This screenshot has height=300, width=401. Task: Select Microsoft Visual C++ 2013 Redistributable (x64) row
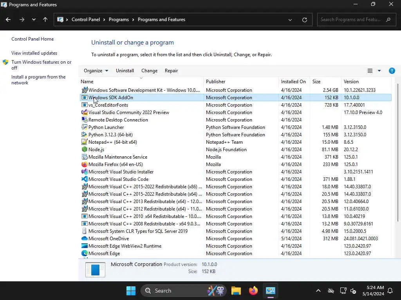(x=235, y=201)
